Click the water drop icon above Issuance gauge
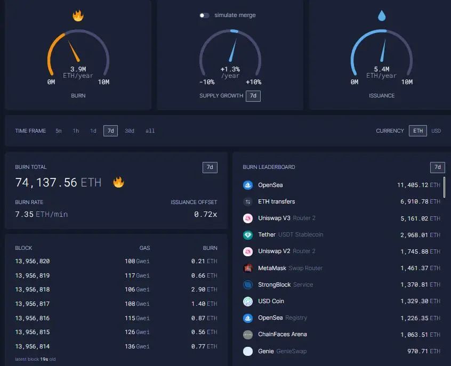 (382, 15)
